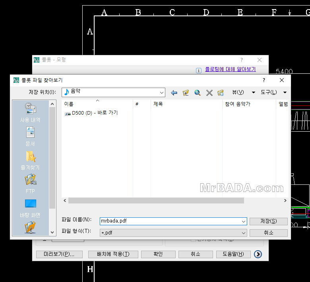Sort by the # column header
The width and height of the screenshot is (310, 282).
click(x=142, y=104)
